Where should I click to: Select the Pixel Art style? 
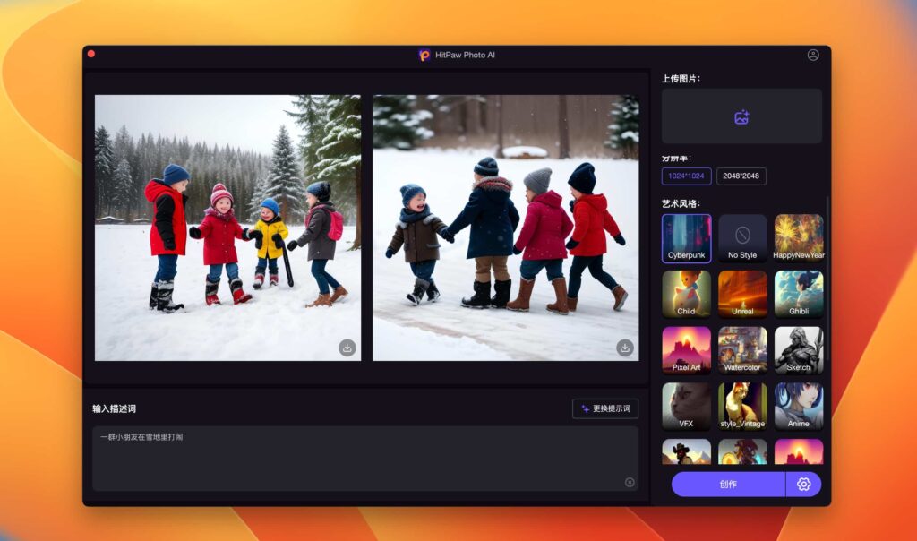point(685,349)
